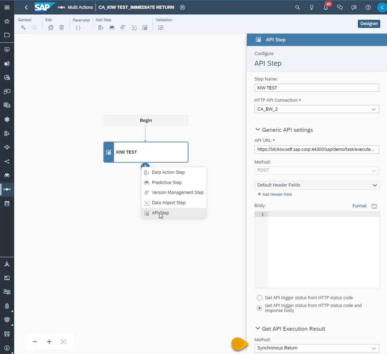Open the info icon in sidebar
Screen dimensions: 387x354
pos(7,348)
